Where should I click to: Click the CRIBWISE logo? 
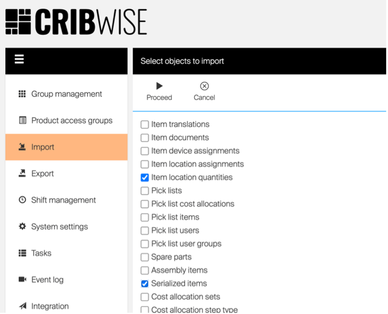[76, 22]
